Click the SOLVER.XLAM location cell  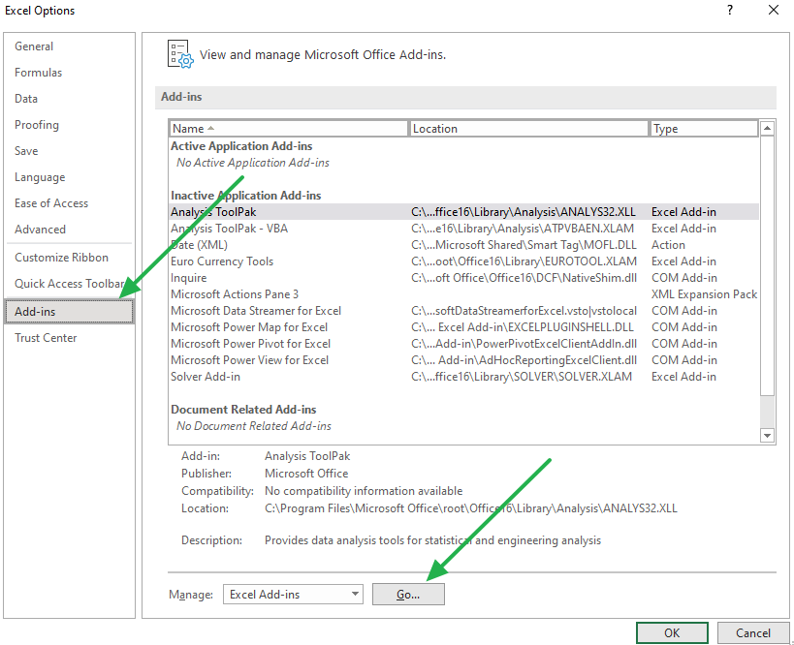522,377
